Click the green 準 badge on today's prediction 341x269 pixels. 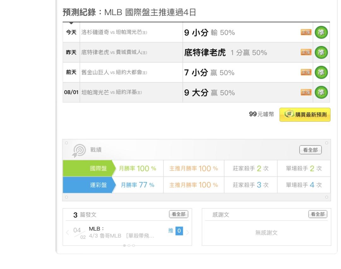[321, 32]
